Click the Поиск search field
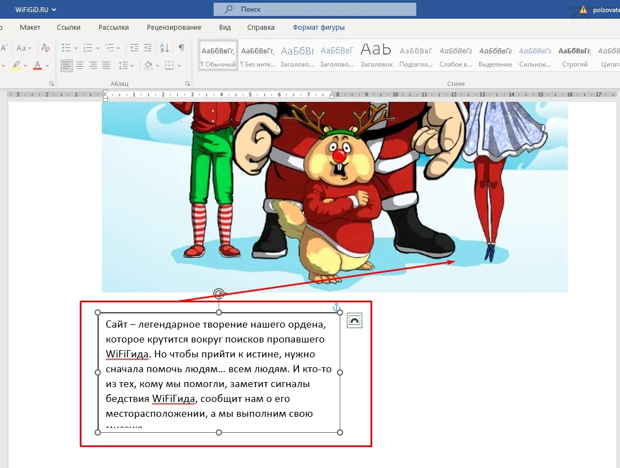620x468 pixels. (315, 9)
